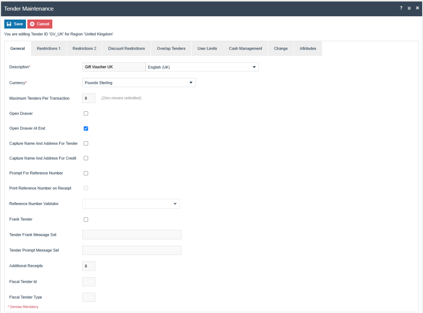Check the Frank Tender checkbox
This screenshot has height=313, width=423.
pos(86,220)
